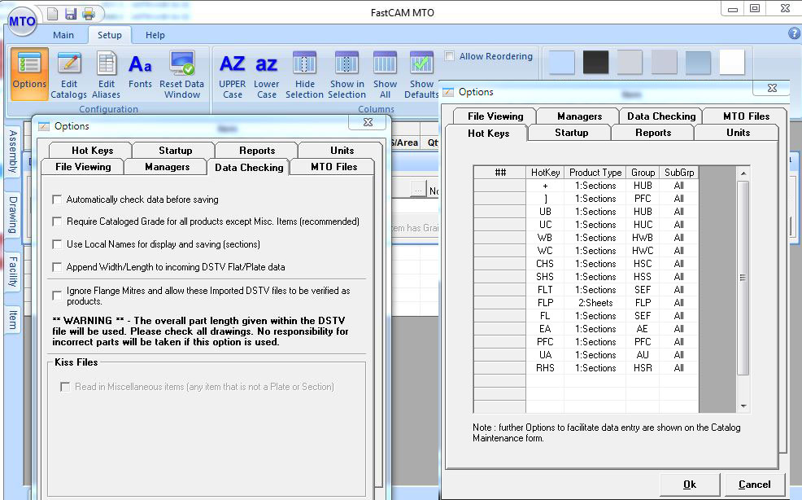Select the 2:Sheets product type cell
Screen dimensions: 802x500
click(x=595, y=303)
